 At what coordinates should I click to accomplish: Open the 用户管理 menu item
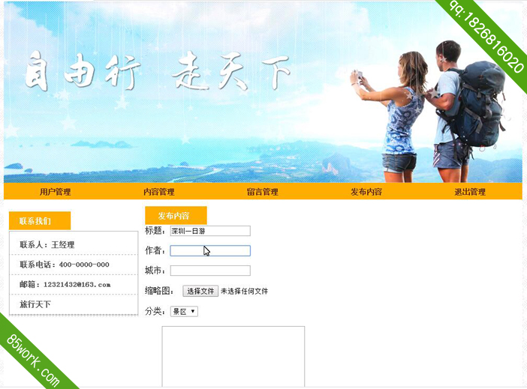(55, 192)
